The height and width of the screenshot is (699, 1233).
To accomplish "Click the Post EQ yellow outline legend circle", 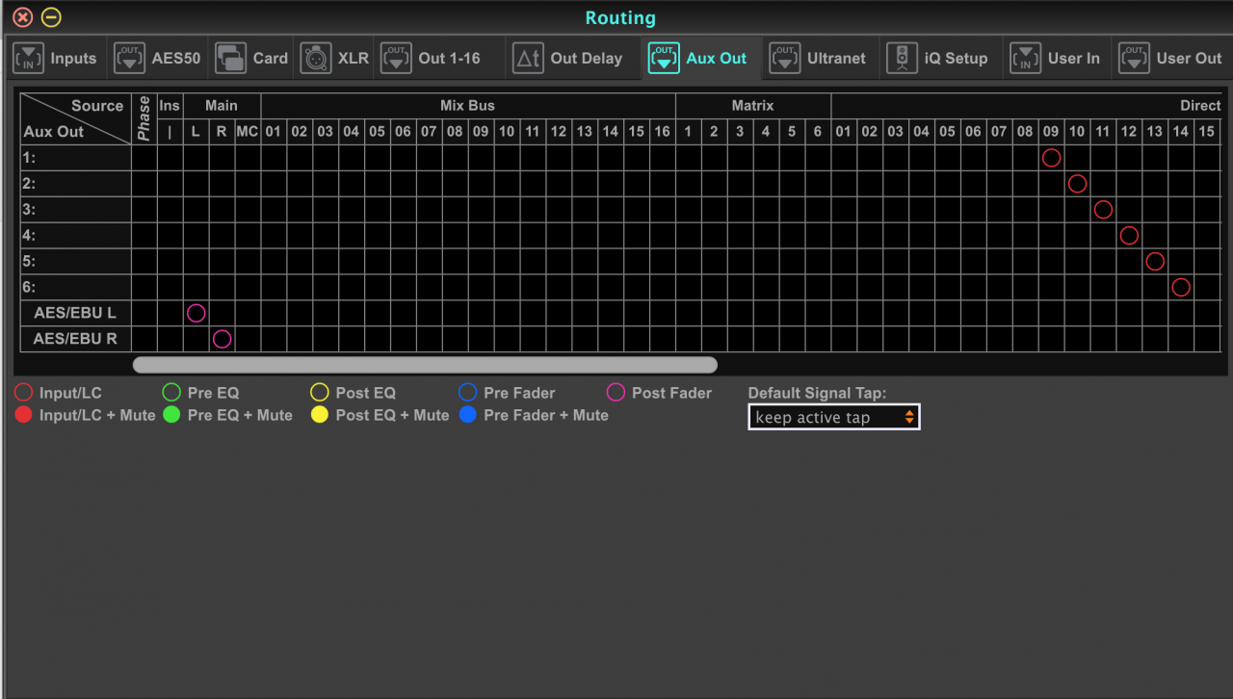I will (x=320, y=393).
